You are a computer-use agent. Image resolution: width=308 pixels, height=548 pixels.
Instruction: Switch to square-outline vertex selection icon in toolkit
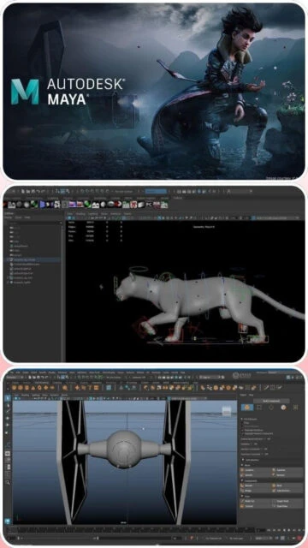coord(259,408)
